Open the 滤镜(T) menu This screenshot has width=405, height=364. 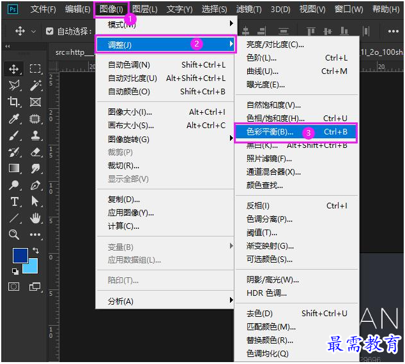tap(248, 10)
